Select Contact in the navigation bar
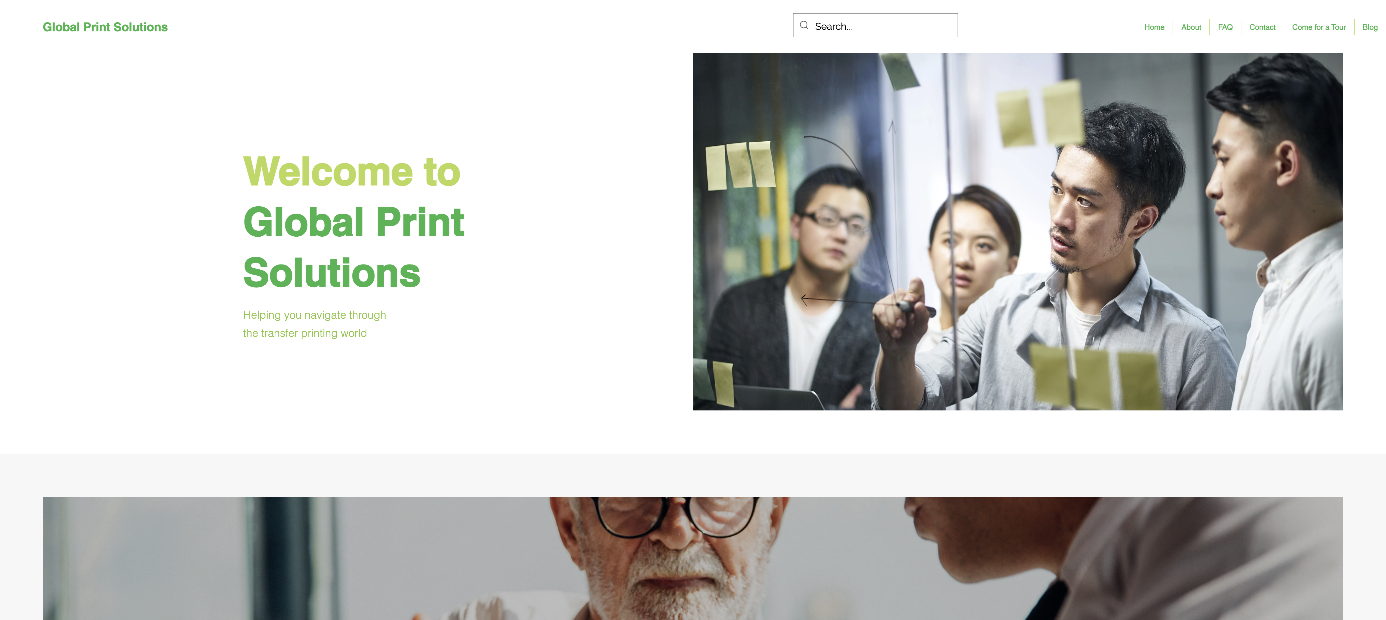This screenshot has width=1386, height=620. 1262,27
